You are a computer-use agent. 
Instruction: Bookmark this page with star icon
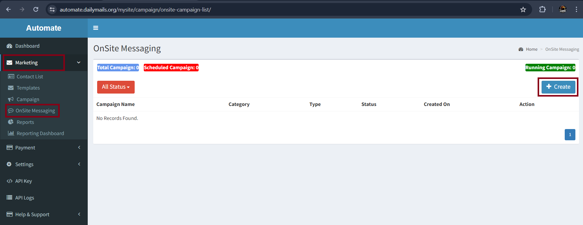[x=523, y=9]
